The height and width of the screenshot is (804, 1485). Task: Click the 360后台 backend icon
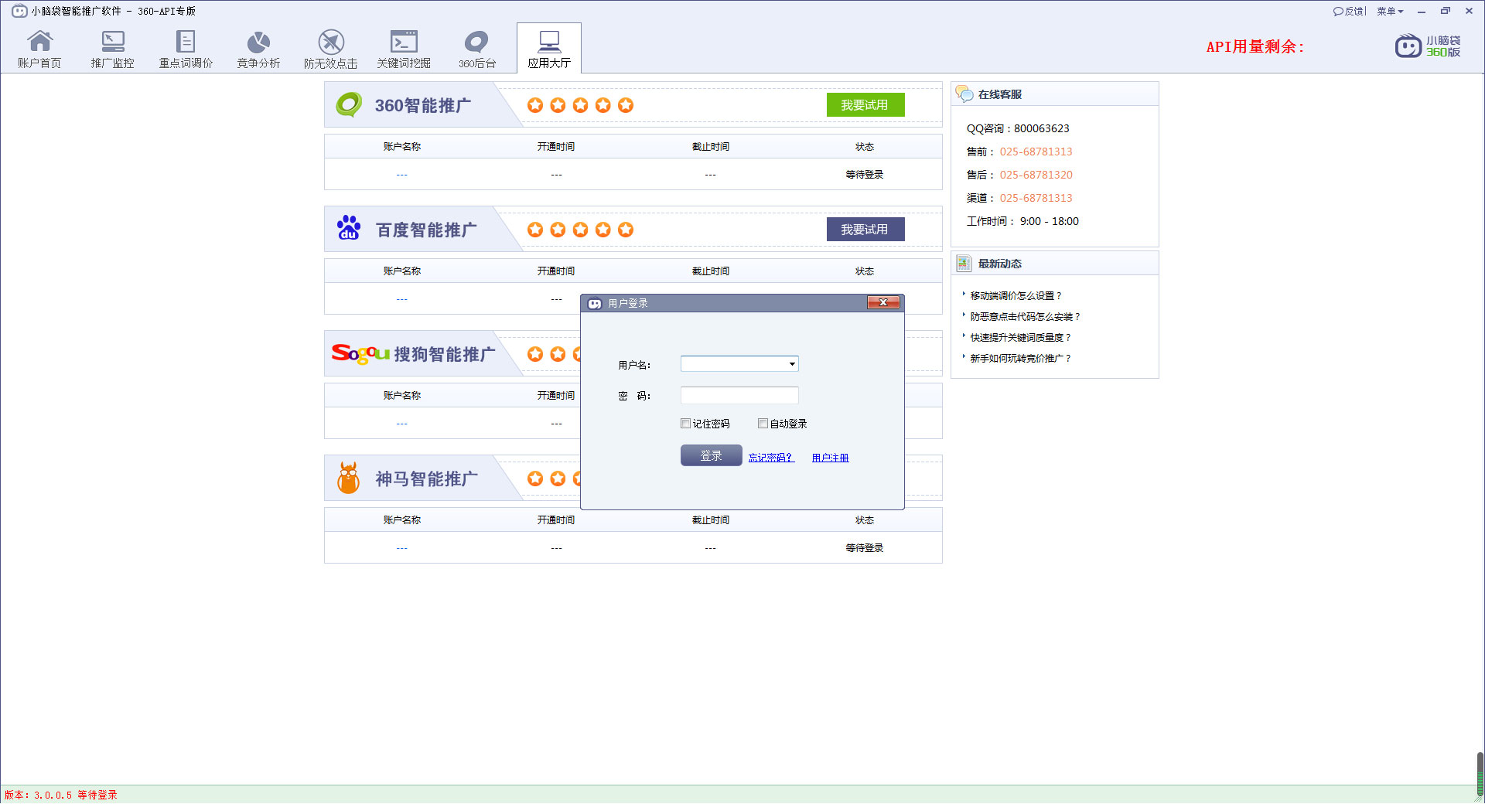pos(476,48)
